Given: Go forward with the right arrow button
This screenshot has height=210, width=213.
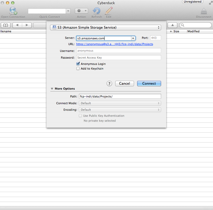Looking at the screenshot, I should coord(27,25).
